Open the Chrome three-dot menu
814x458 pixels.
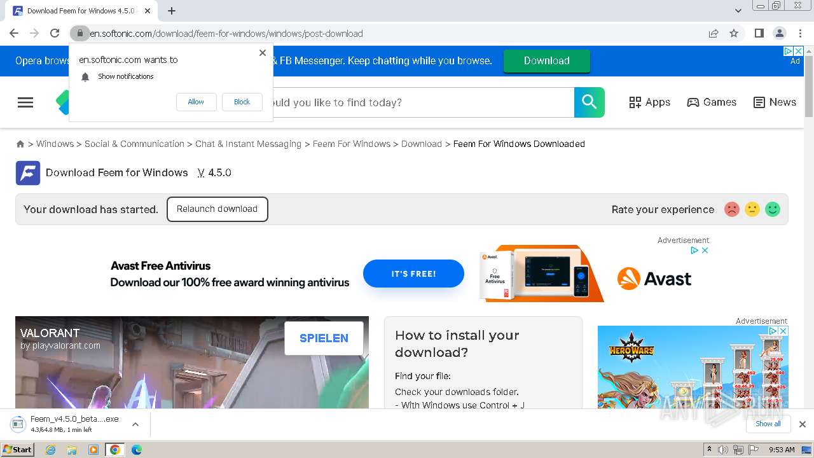[800, 33]
